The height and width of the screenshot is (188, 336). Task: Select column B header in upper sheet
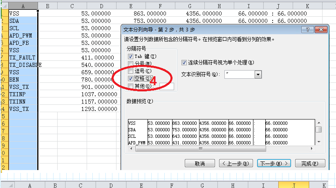click(47, 6)
